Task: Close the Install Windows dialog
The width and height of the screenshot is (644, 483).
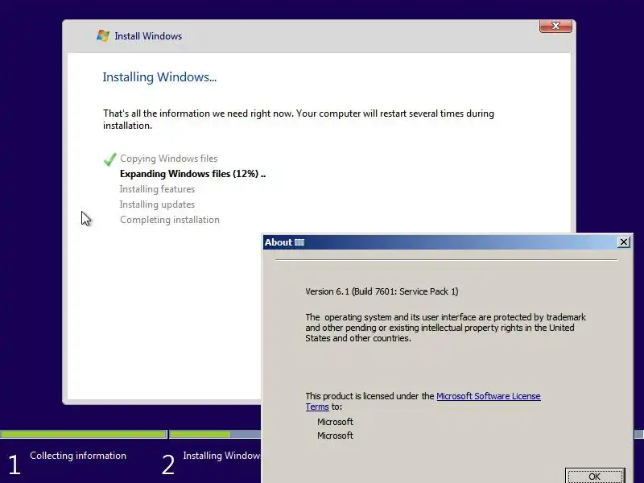Action: pyautogui.click(x=555, y=26)
